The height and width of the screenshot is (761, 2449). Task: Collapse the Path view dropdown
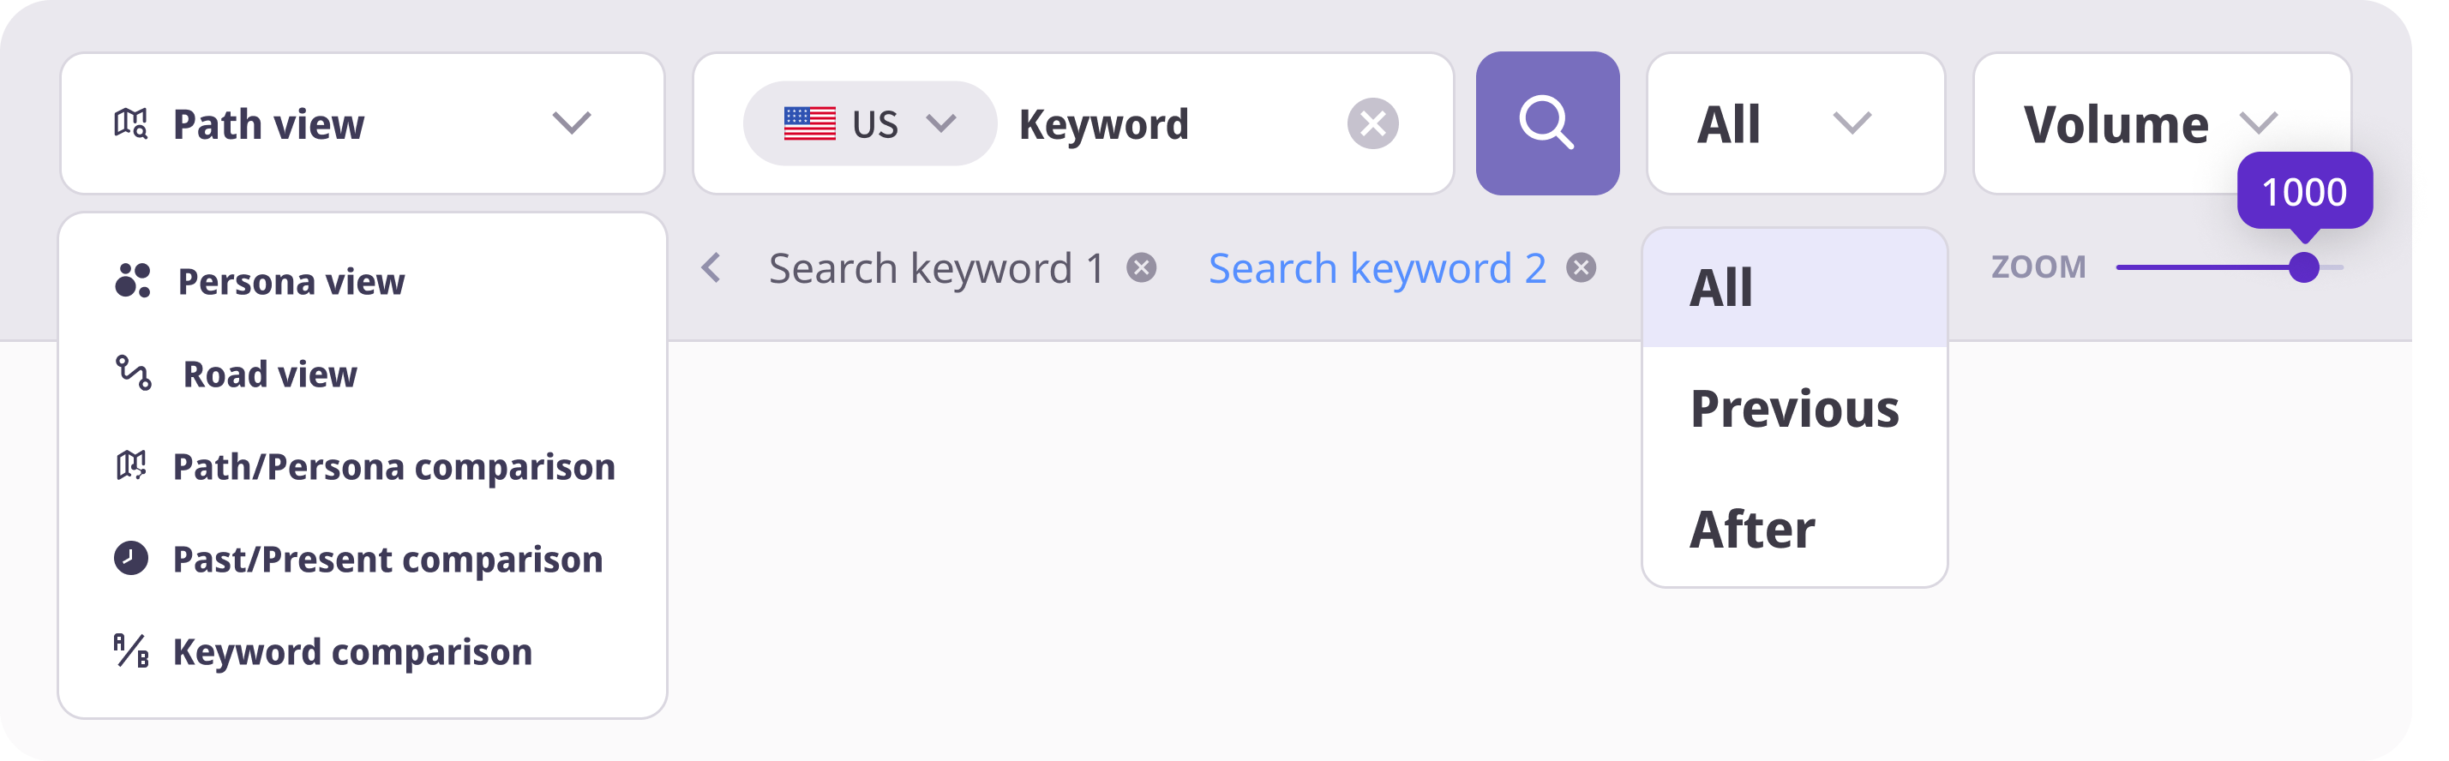572,123
